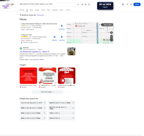
Task: Click the Open in Maps button
Action: tap(107, 25)
